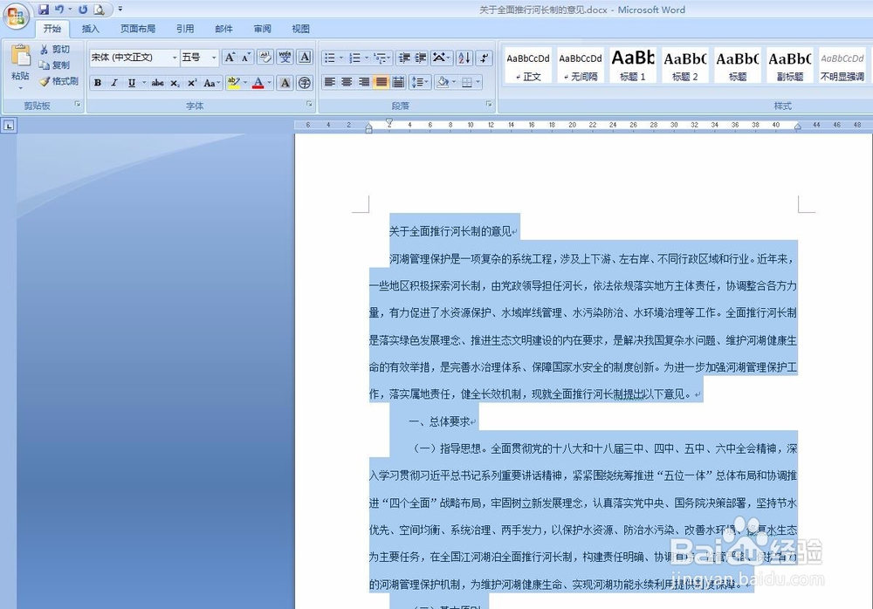
Task: Apply the 标题 2 style
Action: coord(685,65)
